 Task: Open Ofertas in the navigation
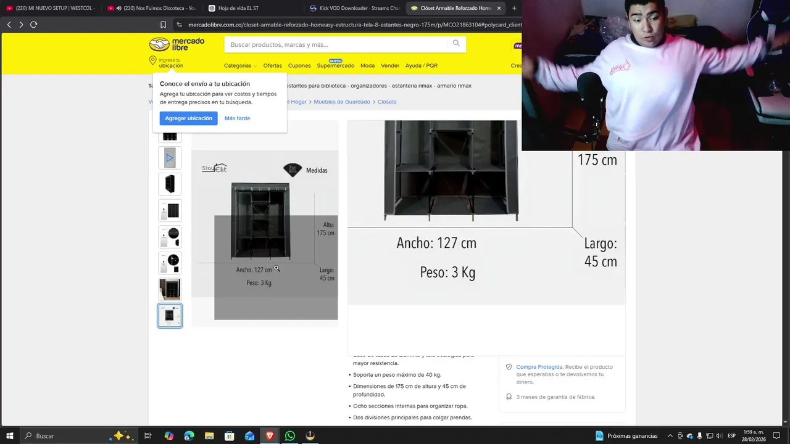(272, 65)
